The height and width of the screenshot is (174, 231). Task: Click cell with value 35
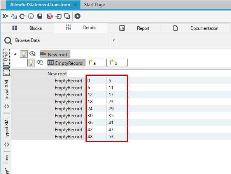pos(117,116)
